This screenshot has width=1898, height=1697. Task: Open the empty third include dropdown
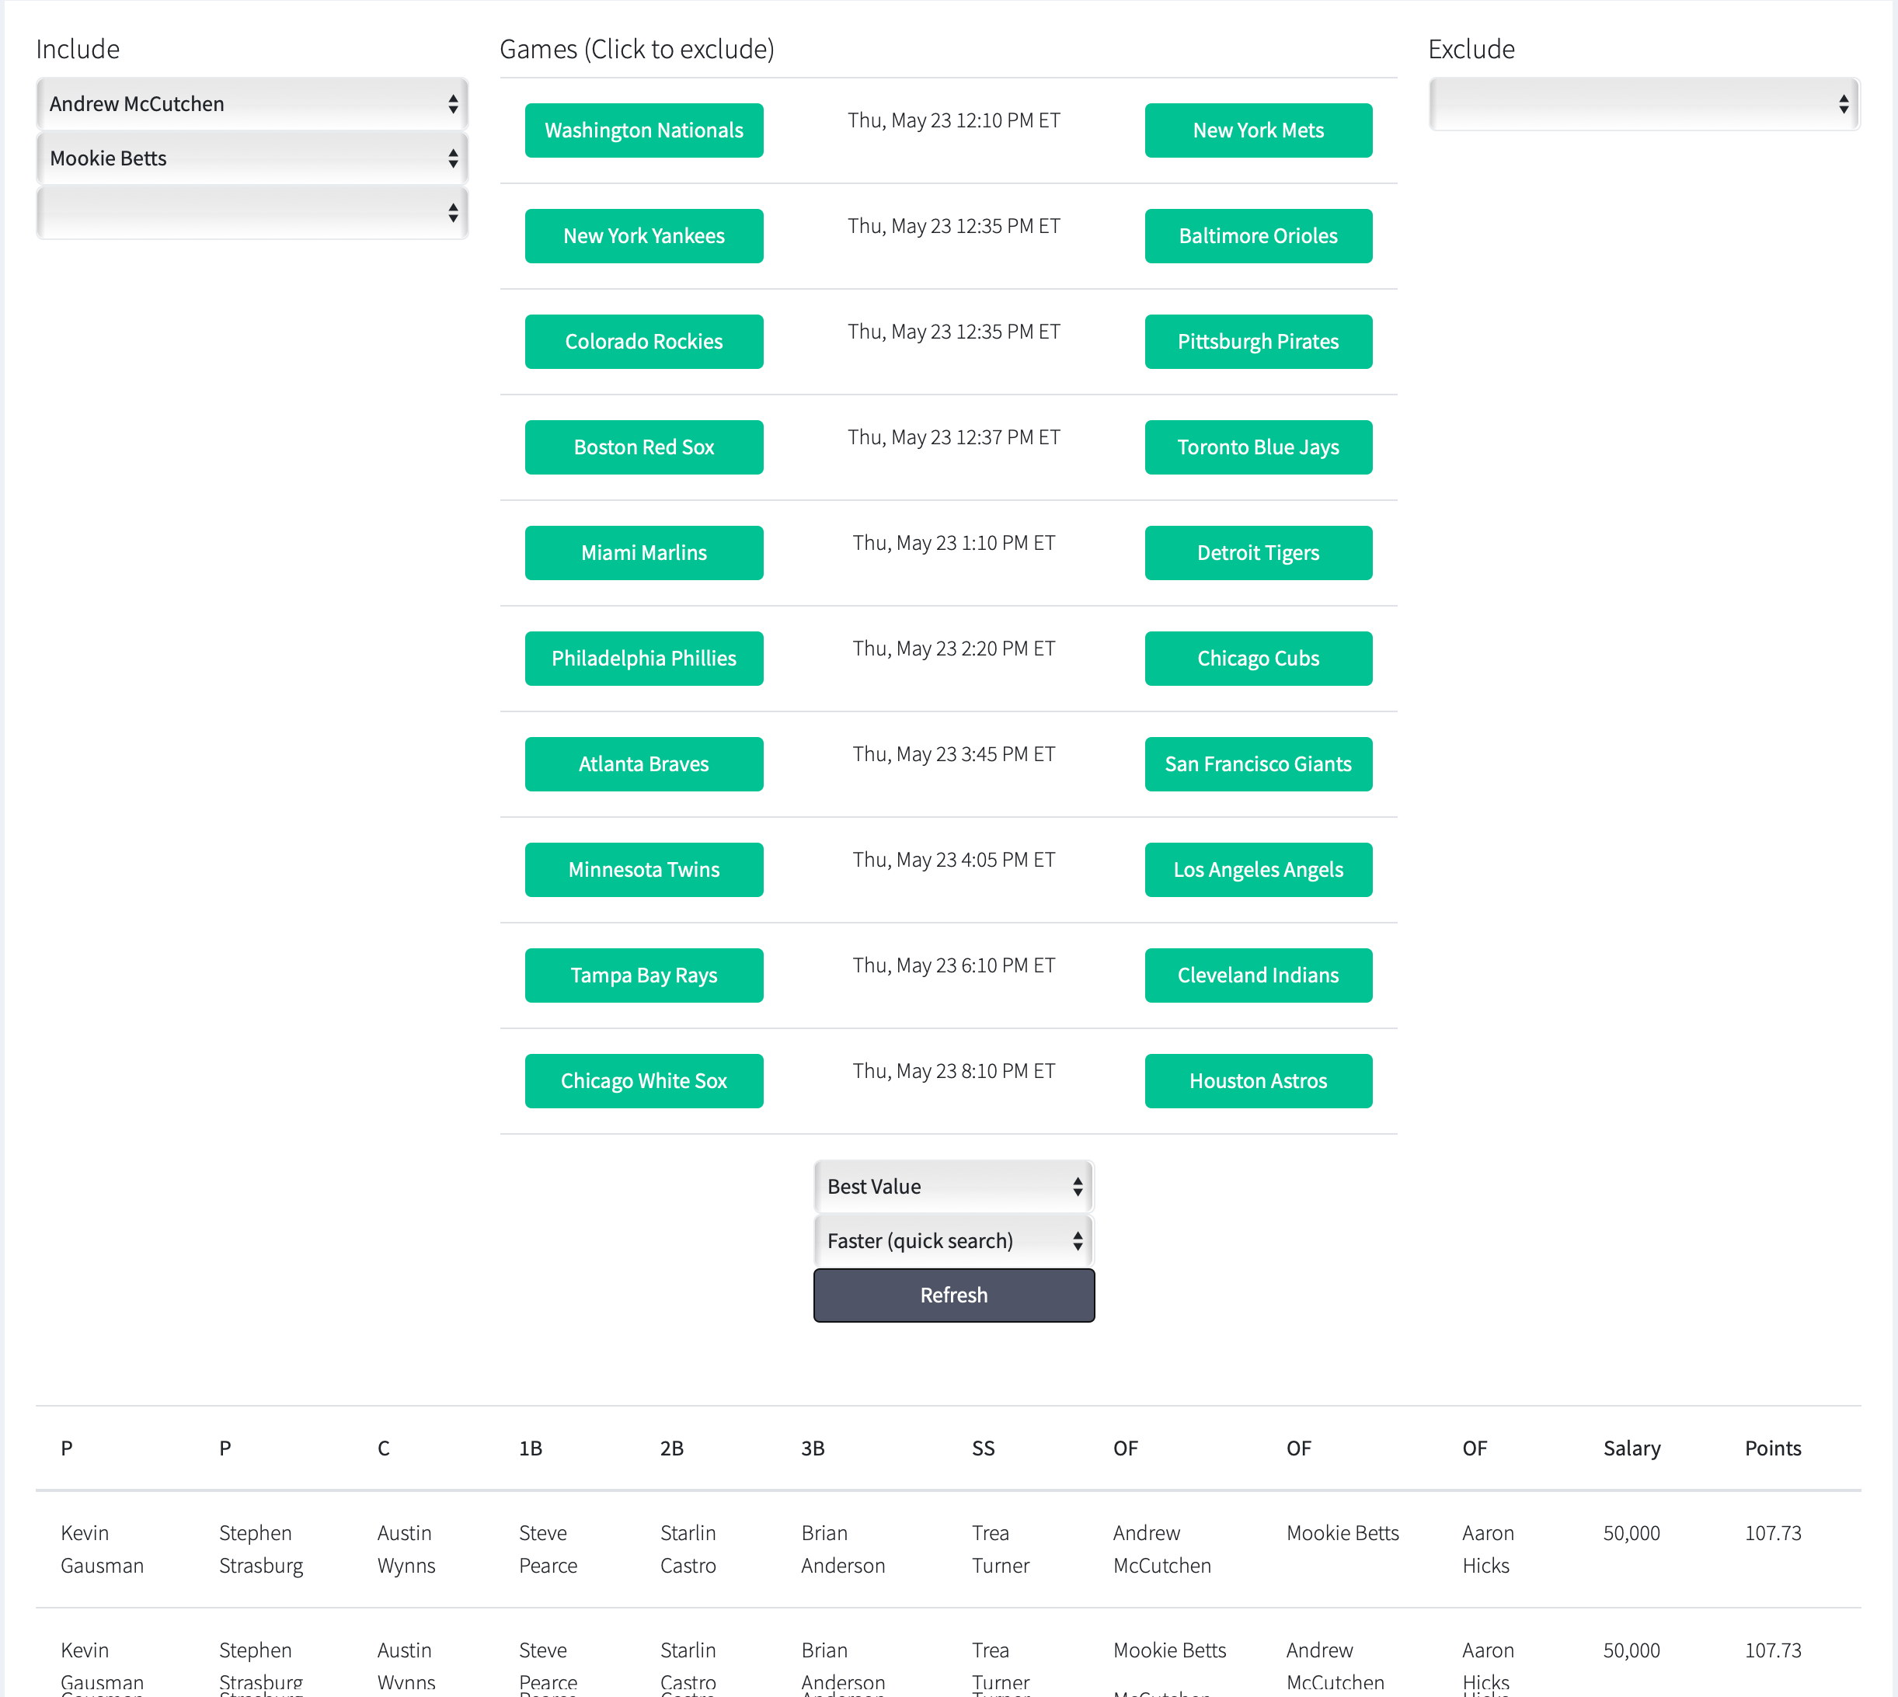point(252,213)
